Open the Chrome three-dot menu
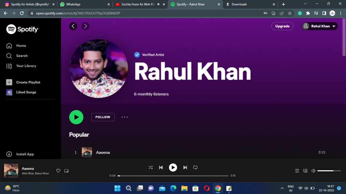Image resolution: width=346 pixels, height=194 pixels. coord(341,13)
